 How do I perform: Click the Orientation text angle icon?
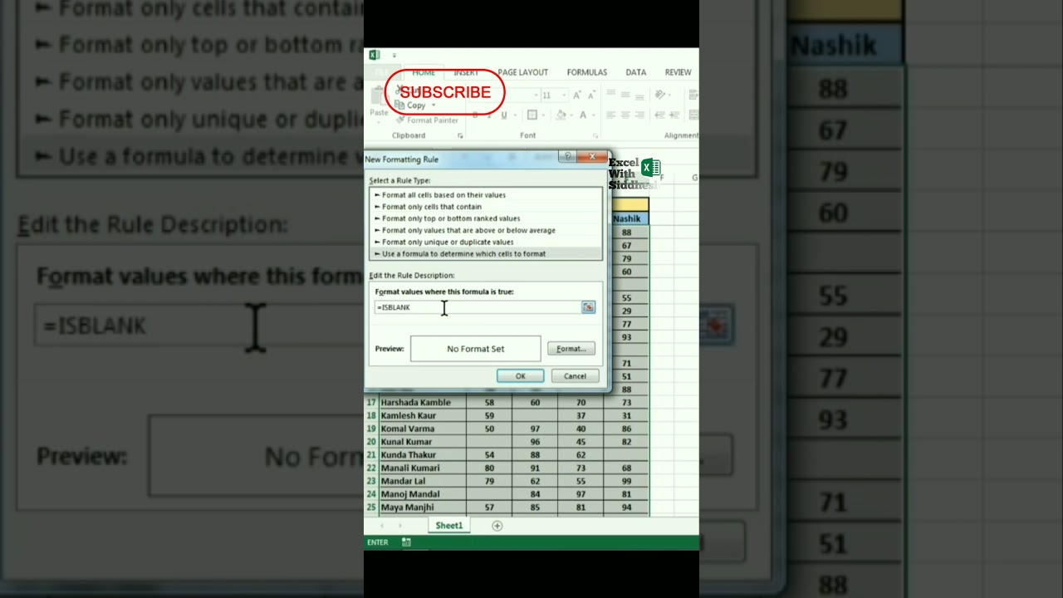point(659,95)
